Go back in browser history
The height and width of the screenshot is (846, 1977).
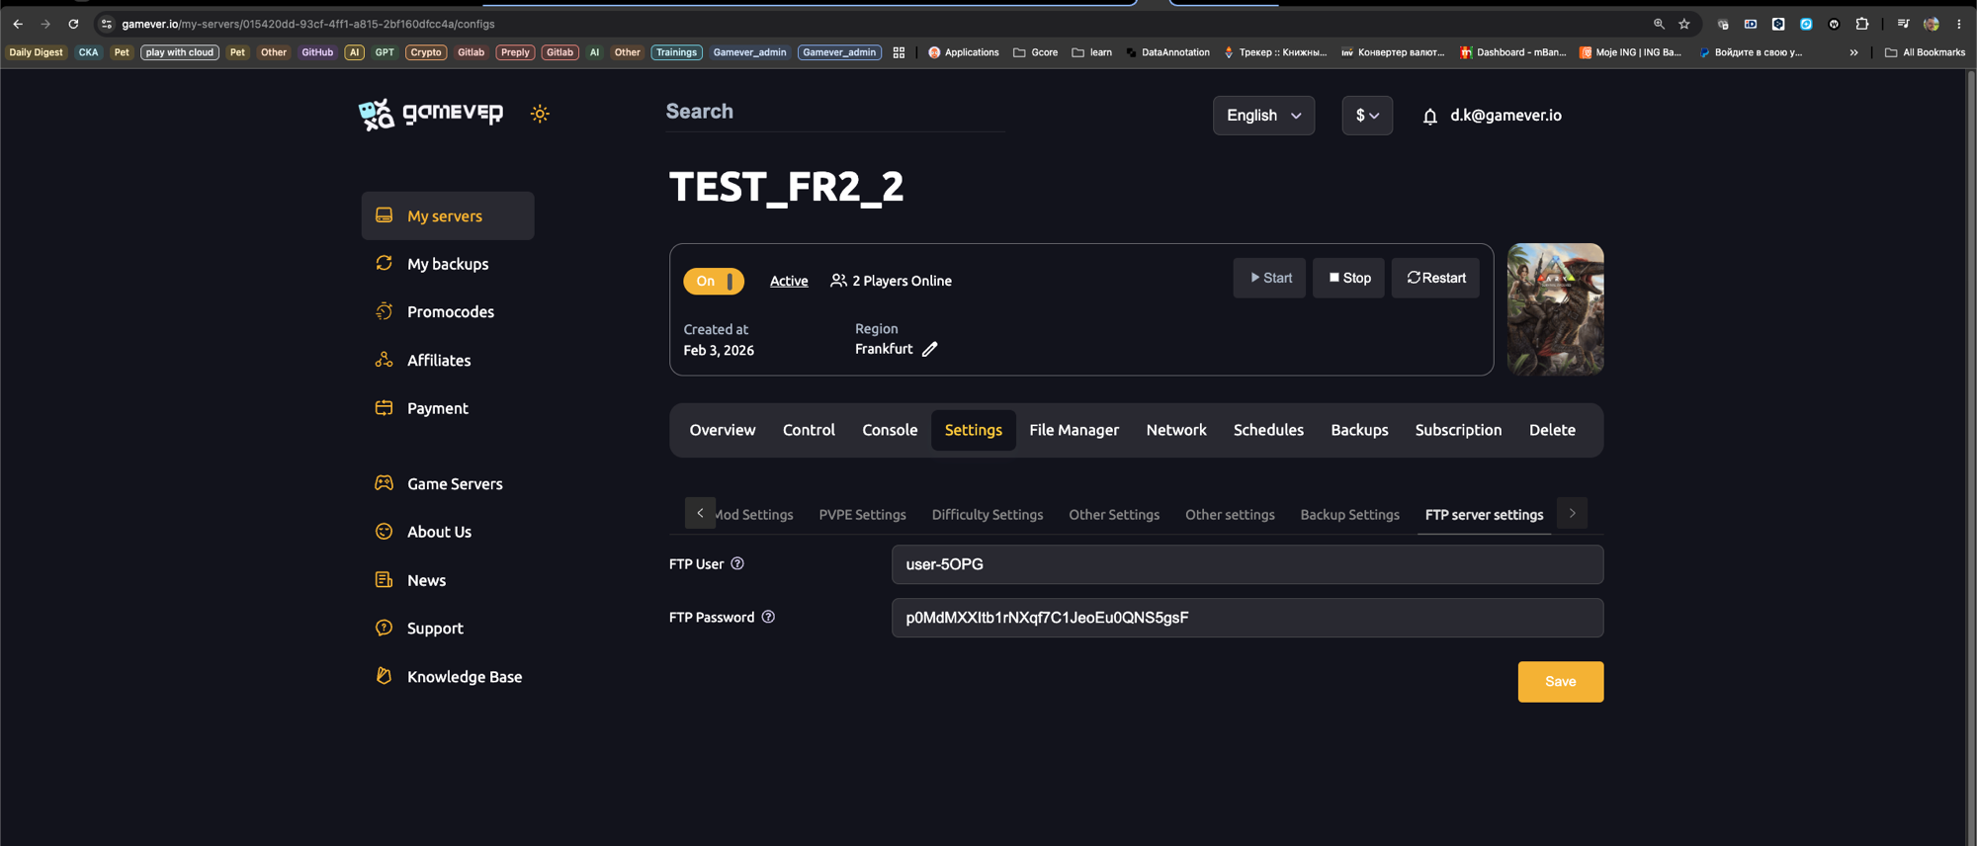18,24
